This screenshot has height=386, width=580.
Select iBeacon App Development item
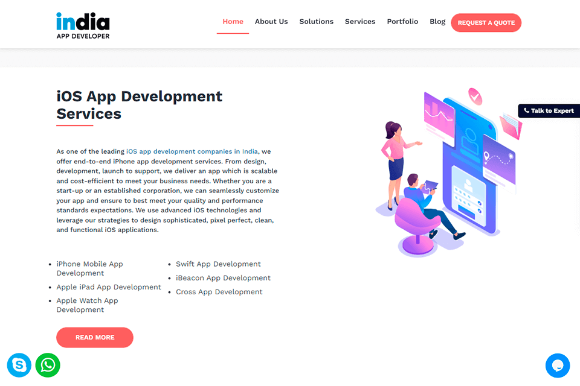223,278
